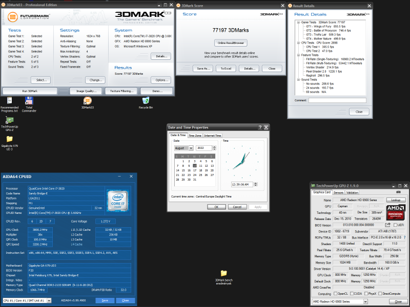Click the Intel Core i7 badge in AIDA64
The width and height of the screenshot is (410, 307).
118,201
